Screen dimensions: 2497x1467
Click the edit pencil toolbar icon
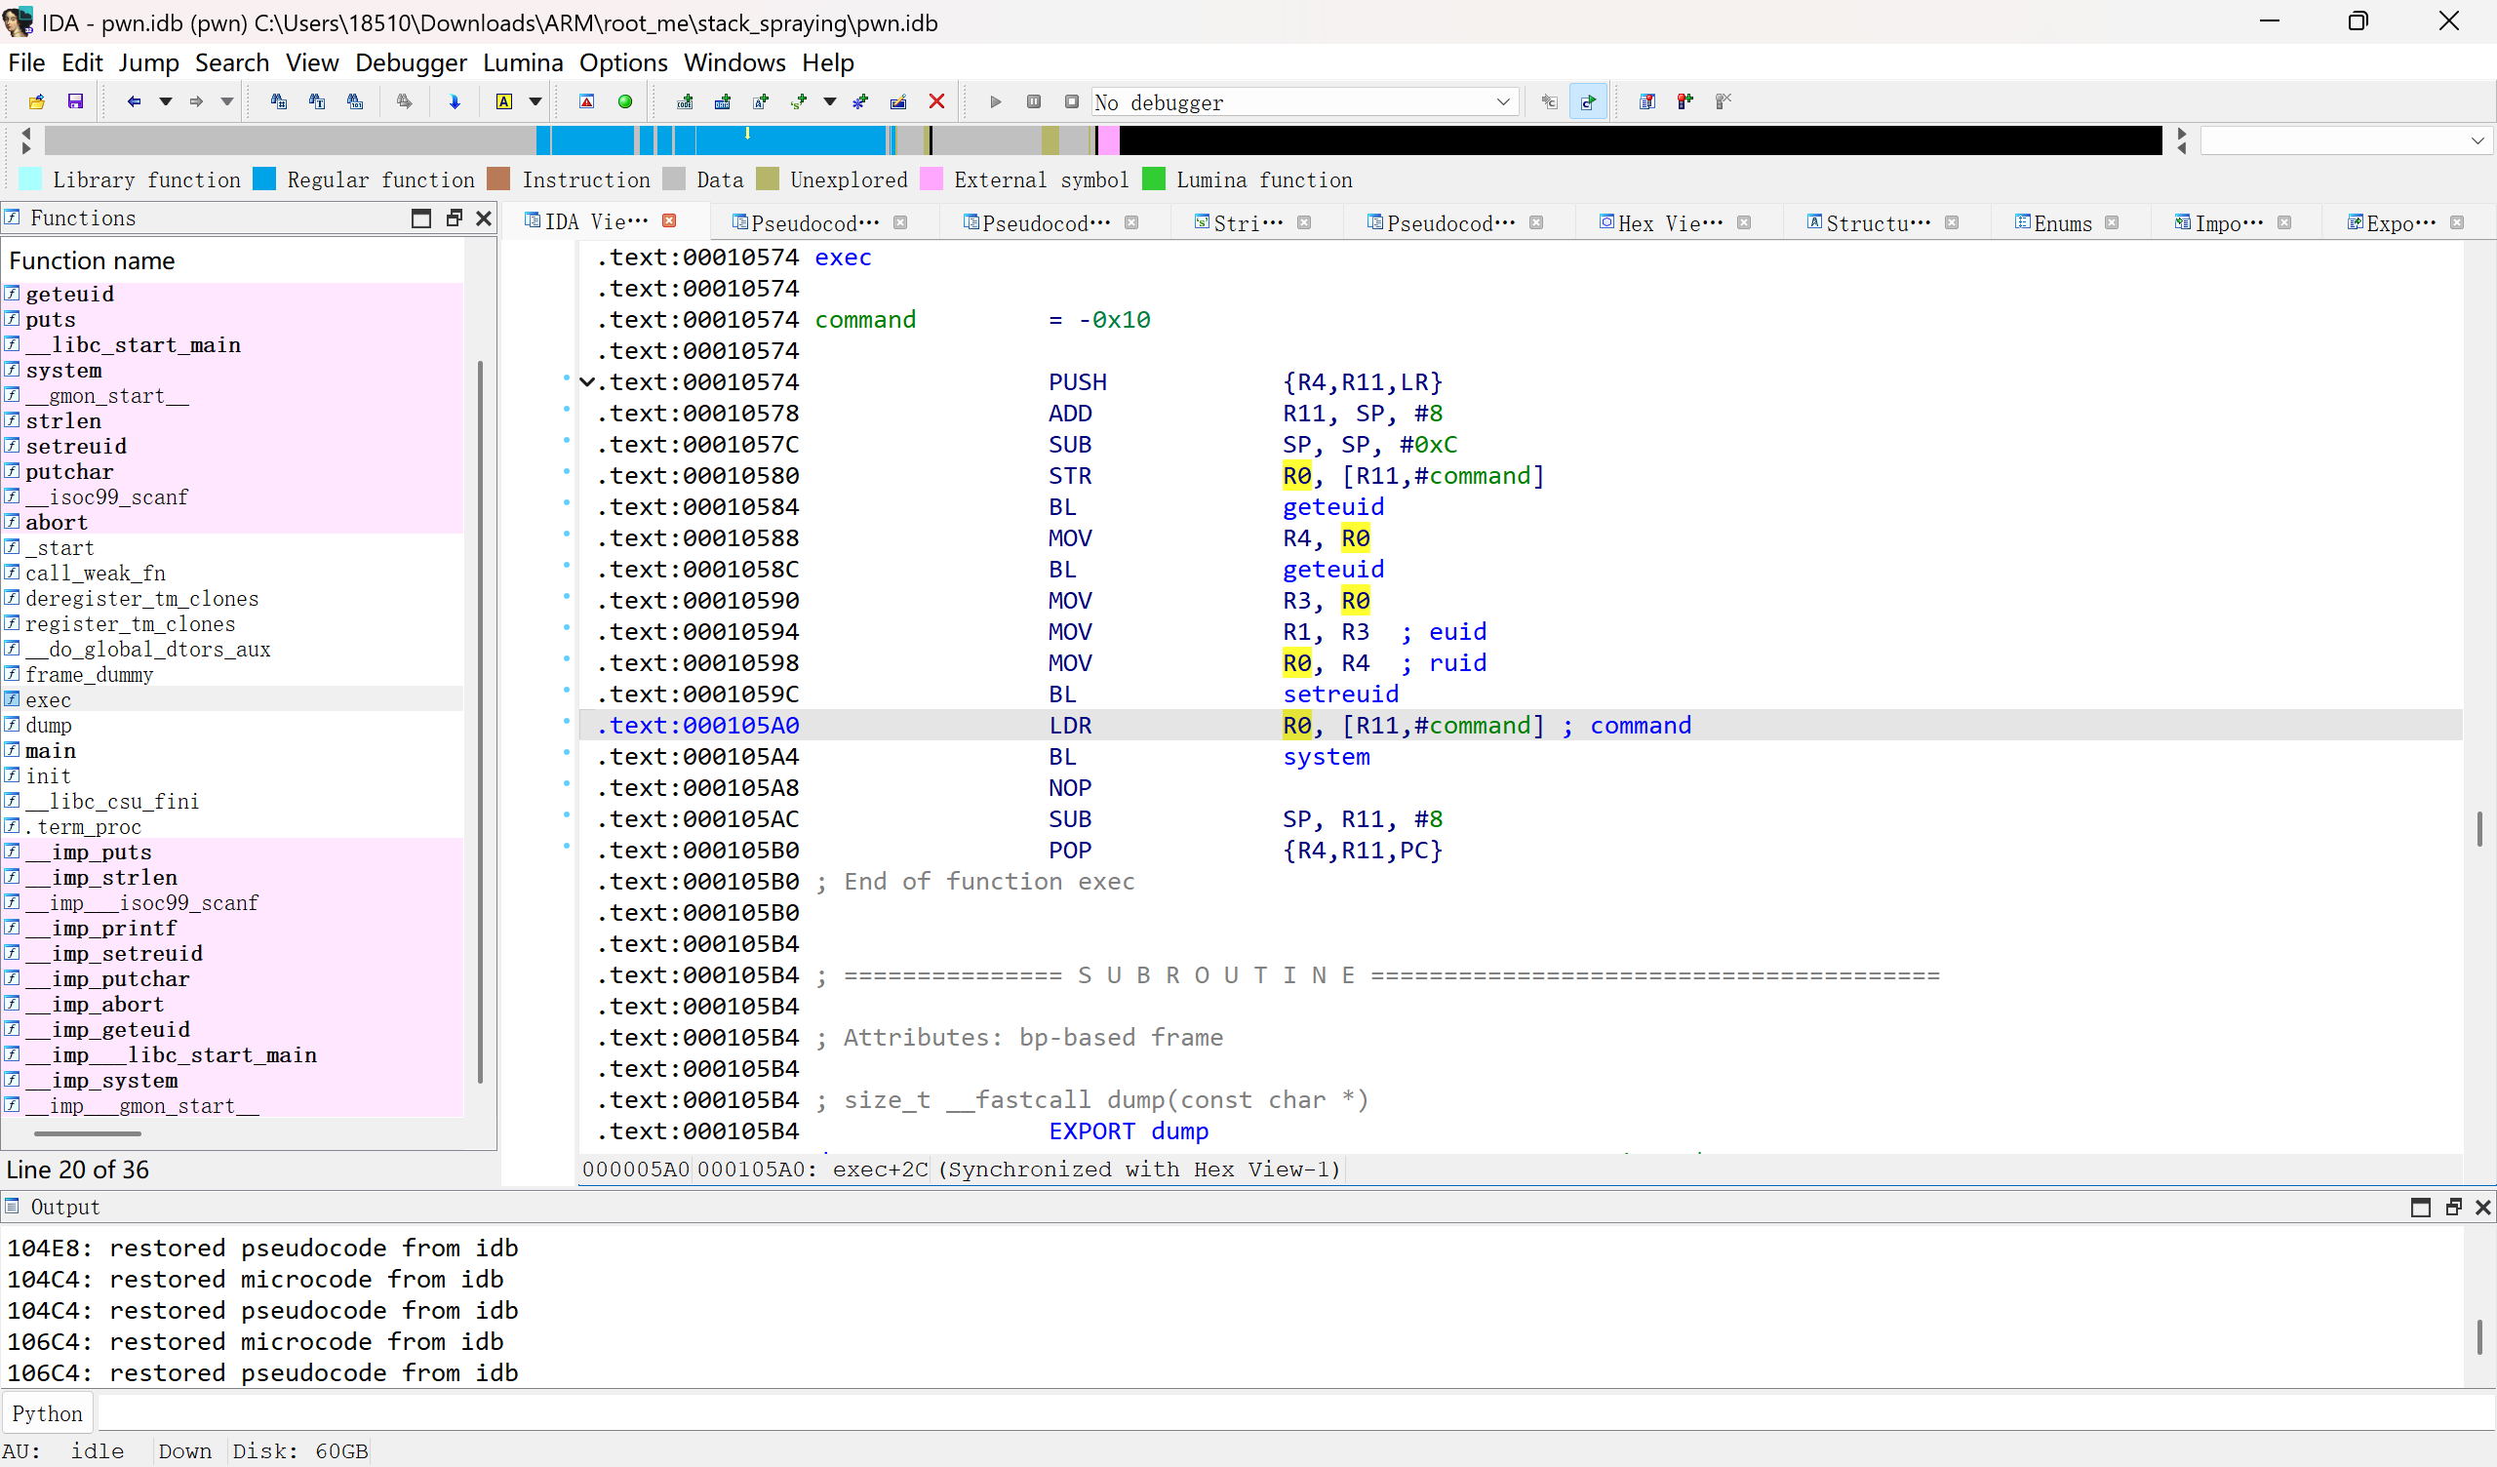click(x=898, y=101)
